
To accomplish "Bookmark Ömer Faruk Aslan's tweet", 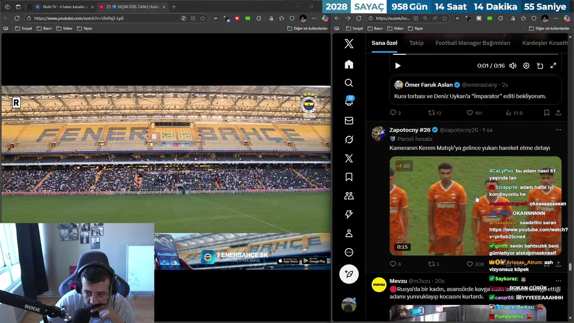I will coord(547,113).
